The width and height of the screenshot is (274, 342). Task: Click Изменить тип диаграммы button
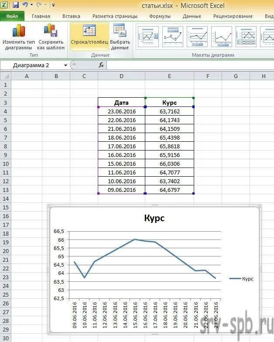[x=18, y=37]
